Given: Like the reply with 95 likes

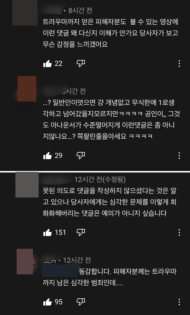Looking at the screenshot, I should [x=47, y=302].
